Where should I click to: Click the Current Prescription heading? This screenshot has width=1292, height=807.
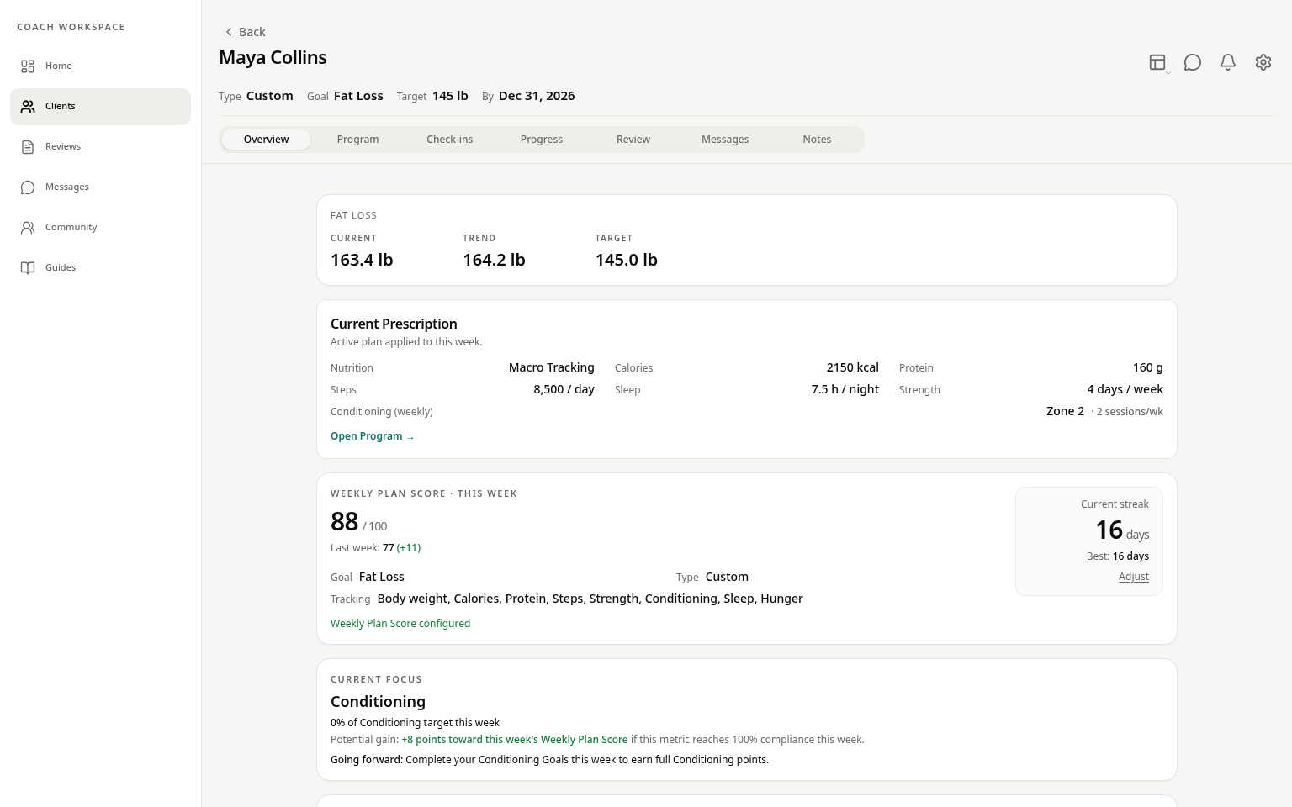click(394, 324)
